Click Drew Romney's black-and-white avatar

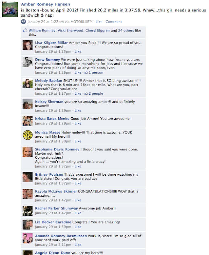(x=27, y=62)
